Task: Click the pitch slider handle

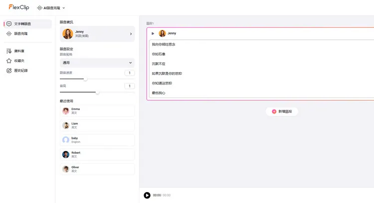Action: click(97, 92)
